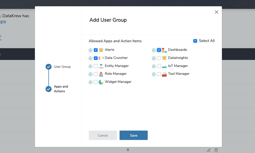
Task: Click the Tool Manager toolbox icon
Action: click(164, 74)
